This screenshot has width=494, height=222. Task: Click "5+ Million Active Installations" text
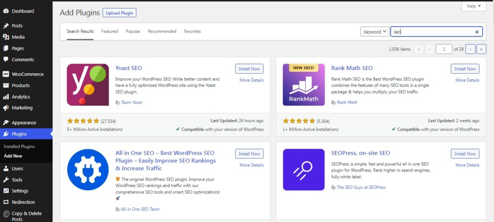coord(95,129)
